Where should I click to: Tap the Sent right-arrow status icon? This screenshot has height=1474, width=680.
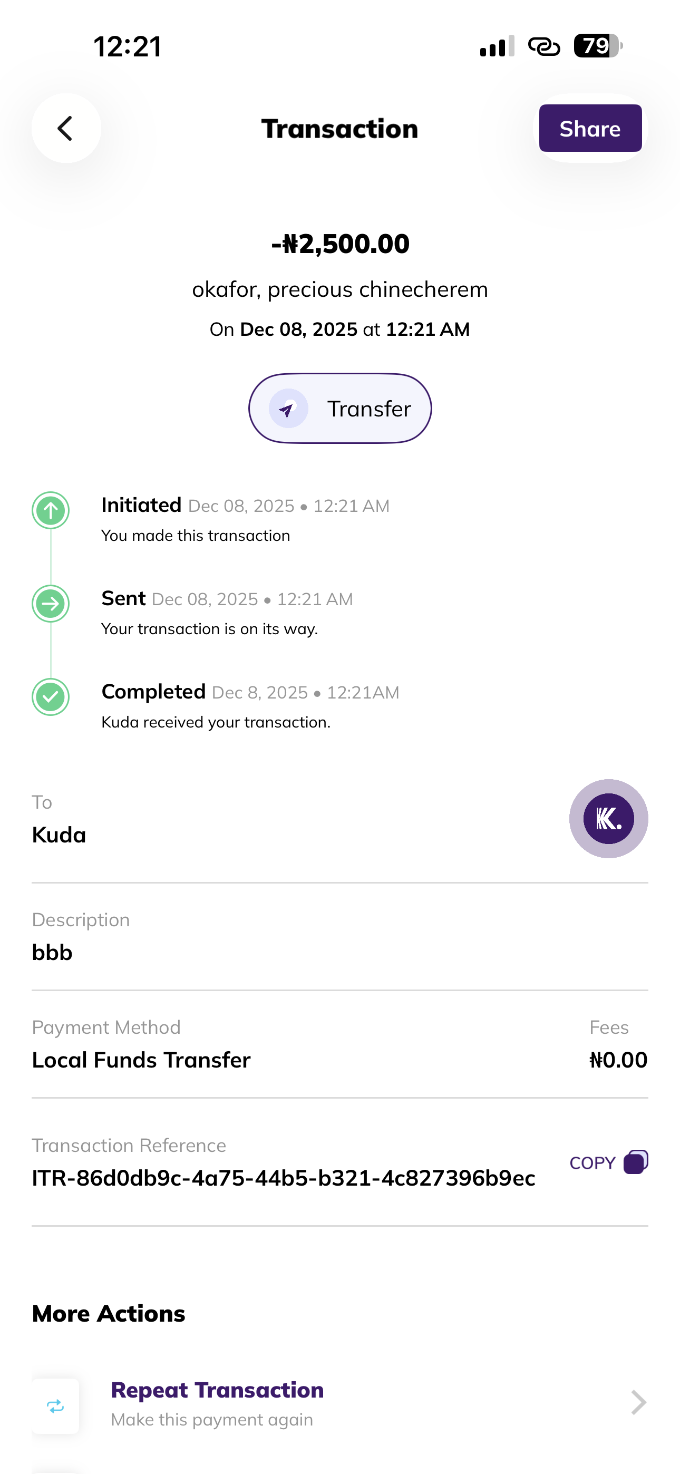click(51, 603)
